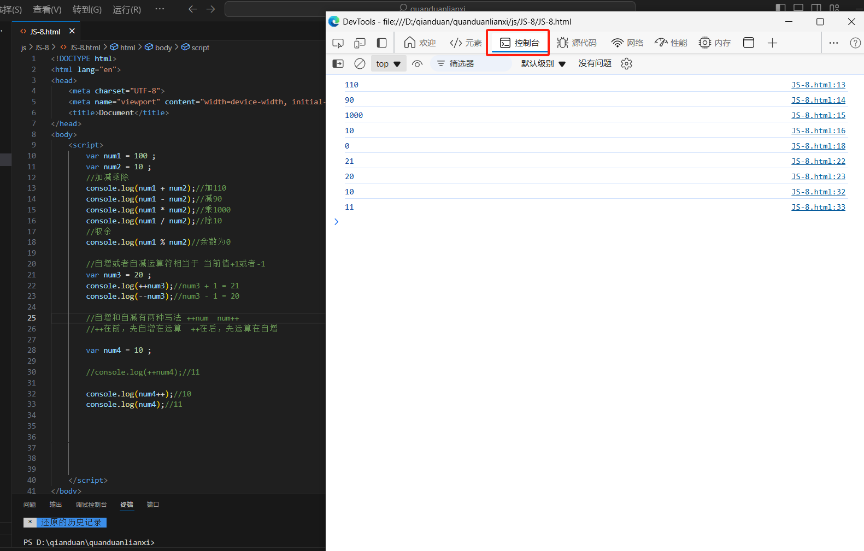
Task: Click the 还原的历史记录 terminal message
Action: click(72, 523)
